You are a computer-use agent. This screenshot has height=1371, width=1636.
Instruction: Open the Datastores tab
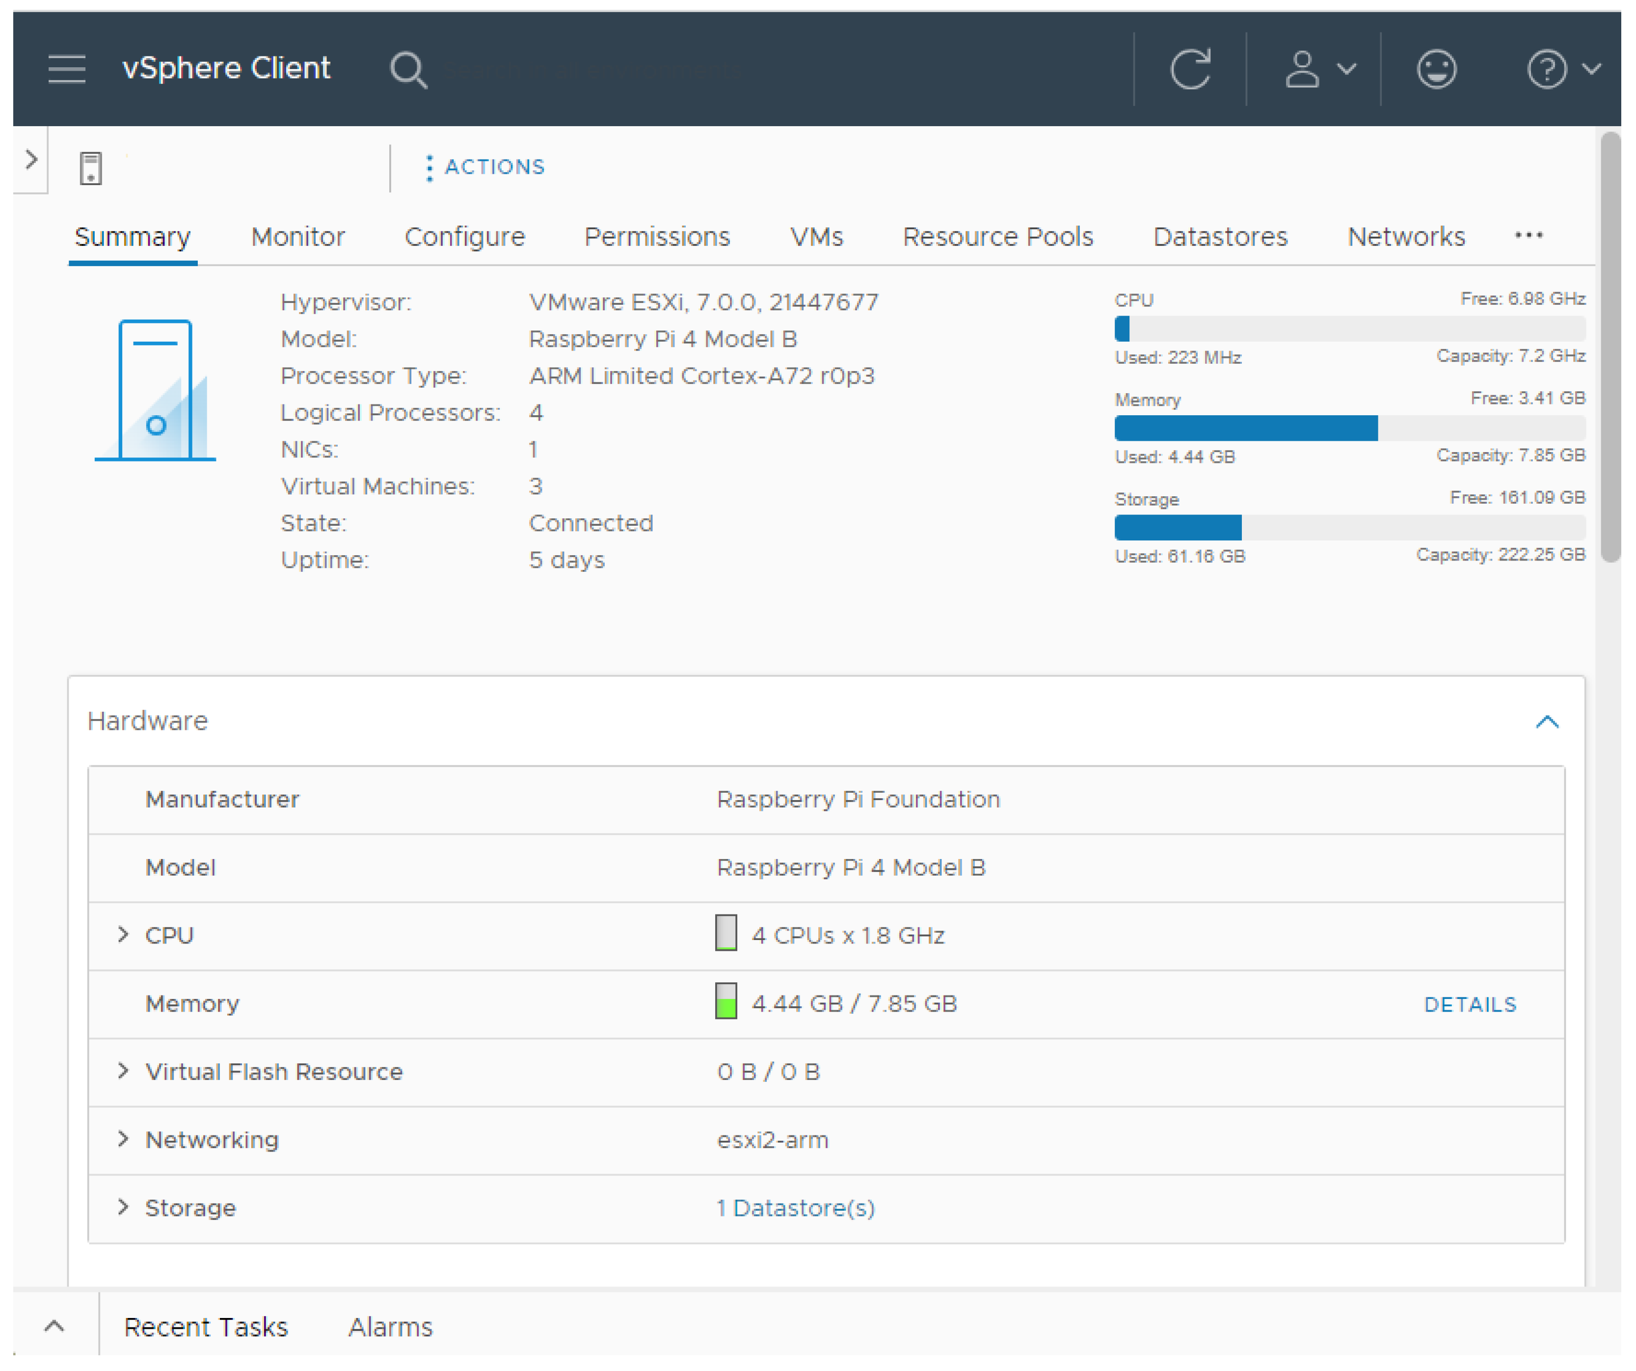(1220, 237)
